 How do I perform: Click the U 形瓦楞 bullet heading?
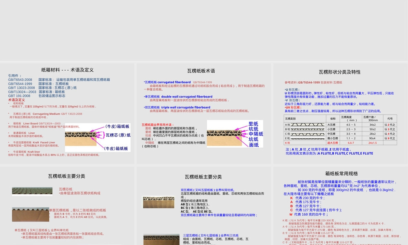coord(292,89)
